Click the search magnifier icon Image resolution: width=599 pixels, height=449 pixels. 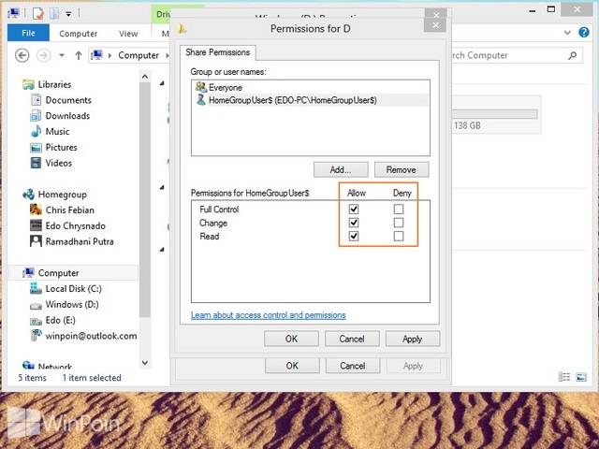572,56
